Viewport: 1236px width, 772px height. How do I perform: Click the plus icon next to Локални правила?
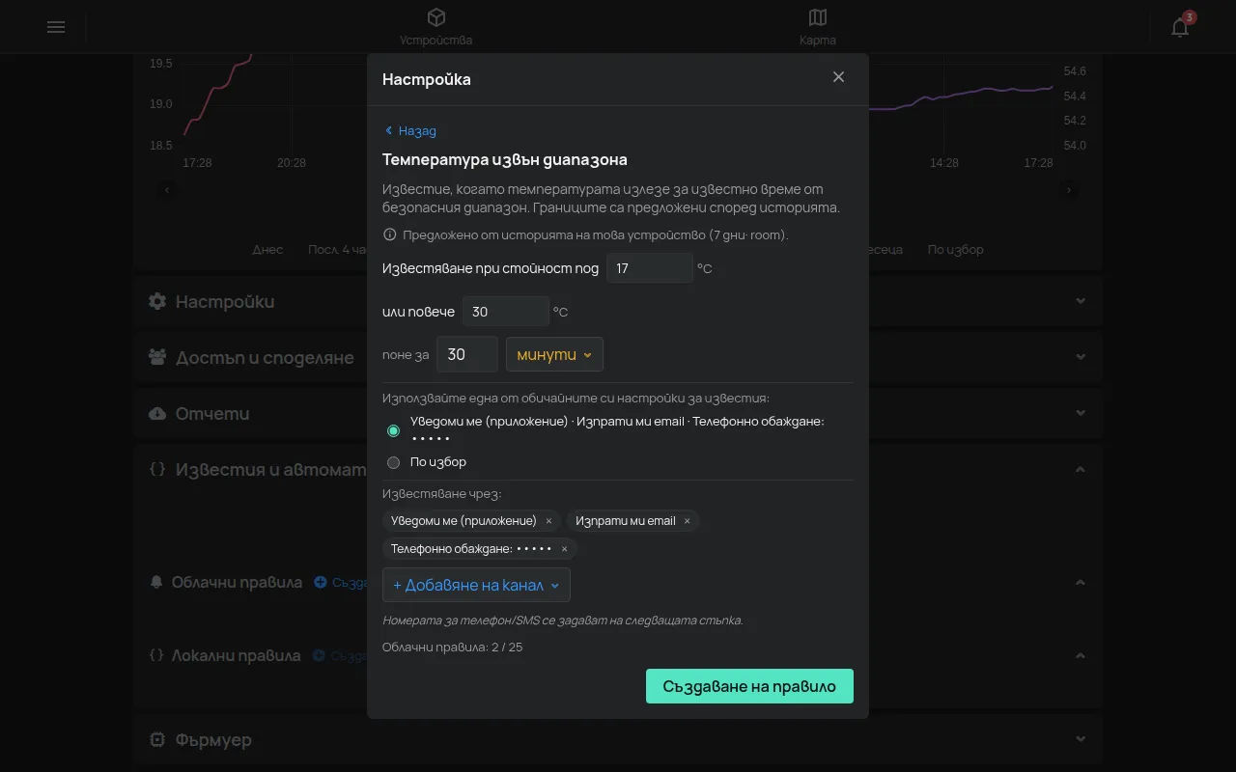[x=319, y=655]
